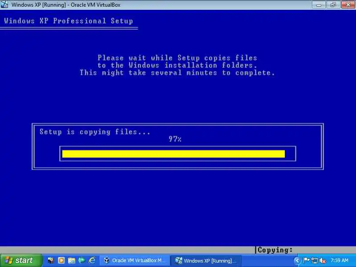The width and height of the screenshot is (356, 267).
Task: Click the yellow file copying progress bar
Action: coord(174,154)
